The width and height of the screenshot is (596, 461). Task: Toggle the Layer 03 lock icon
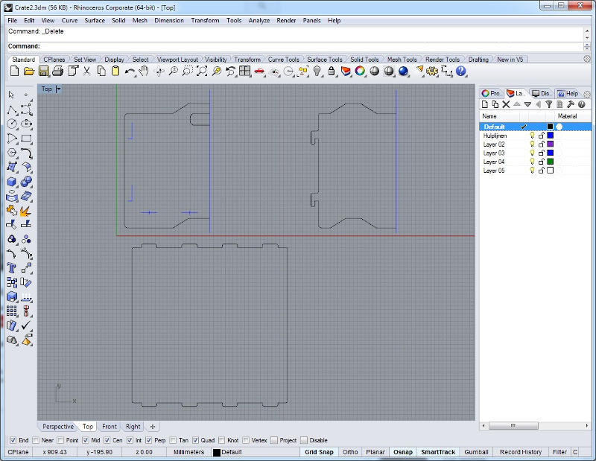tap(542, 153)
